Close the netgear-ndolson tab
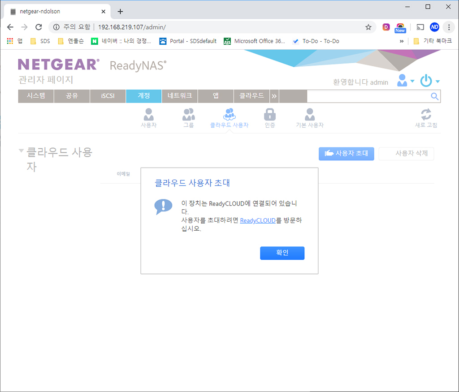Screen dimensions: 459x392 click(x=104, y=11)
